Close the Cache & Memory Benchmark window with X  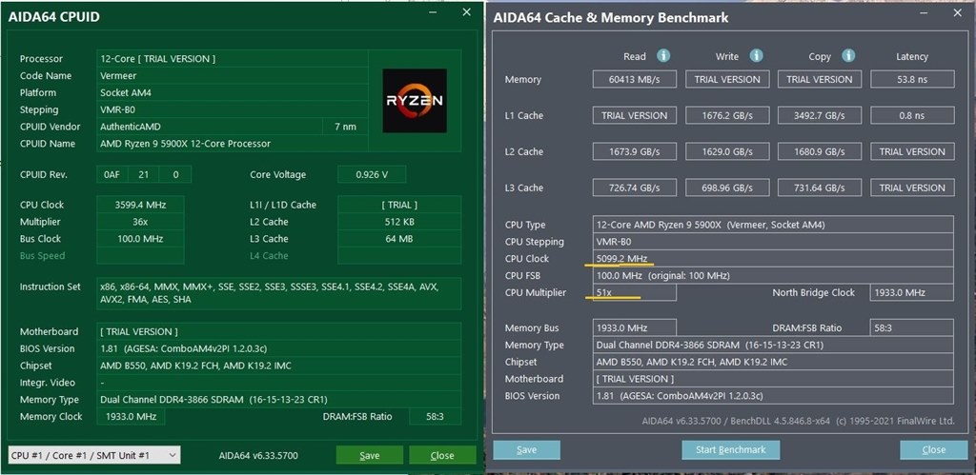coord(958,13)
